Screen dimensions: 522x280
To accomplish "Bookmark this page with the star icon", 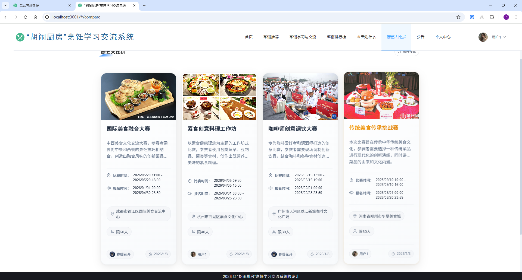I will click(458, 17).
